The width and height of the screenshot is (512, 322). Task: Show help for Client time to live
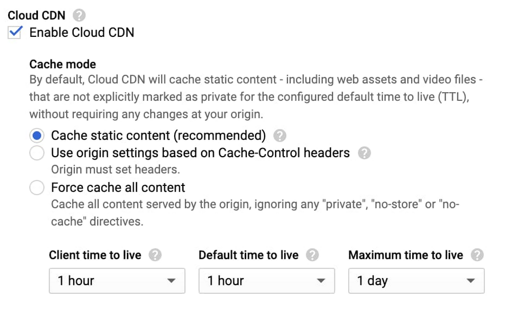pos(155,255)
